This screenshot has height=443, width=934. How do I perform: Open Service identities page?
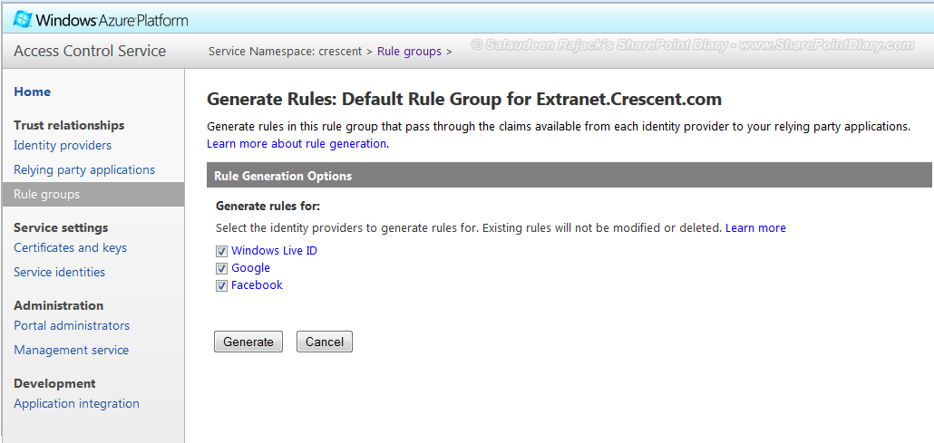[60, 272]
